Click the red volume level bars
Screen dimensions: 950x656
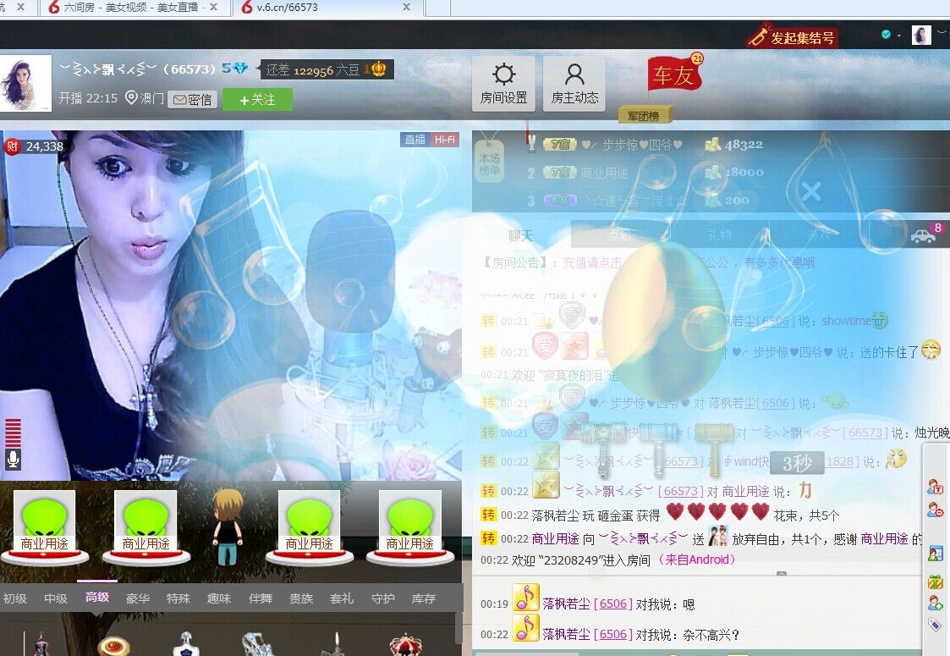[x=13, y=433]
